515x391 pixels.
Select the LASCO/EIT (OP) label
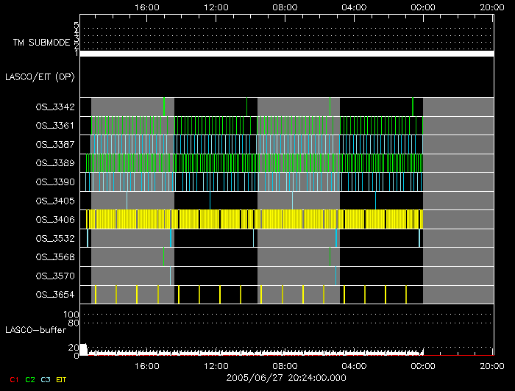(40, 76)
